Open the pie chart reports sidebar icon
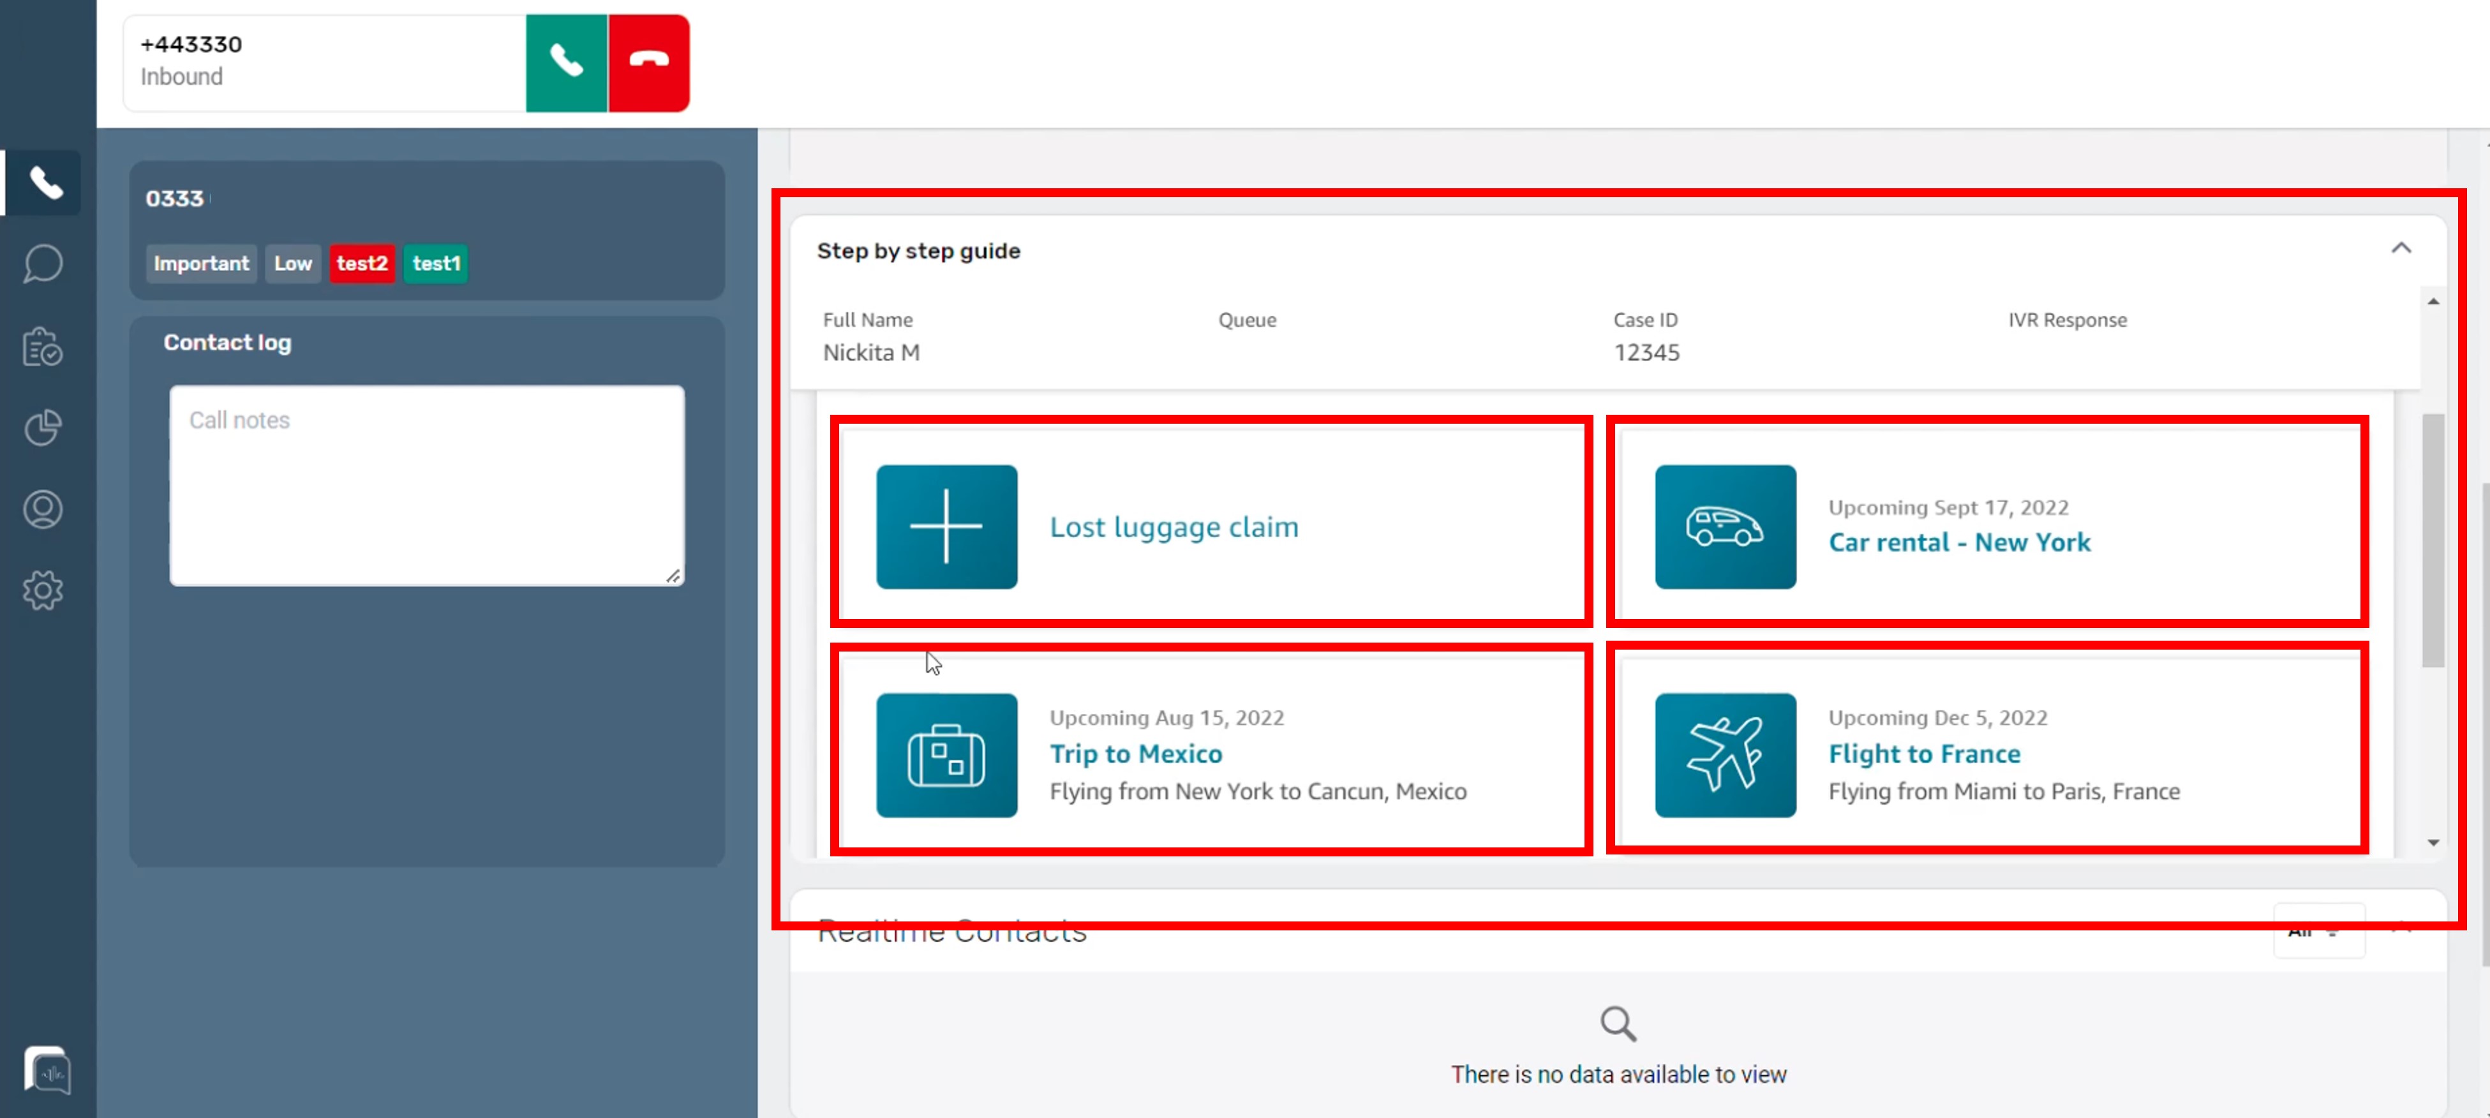The image size is (2490, 1118). pos(43,427)
